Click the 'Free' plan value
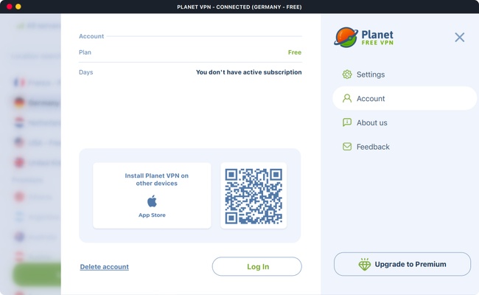 pos(295,52)
